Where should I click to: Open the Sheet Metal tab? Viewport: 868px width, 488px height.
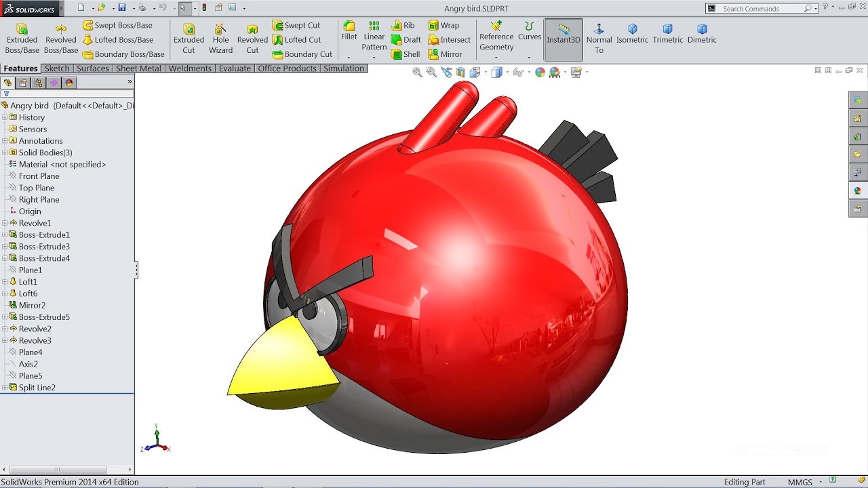[138, 68]
